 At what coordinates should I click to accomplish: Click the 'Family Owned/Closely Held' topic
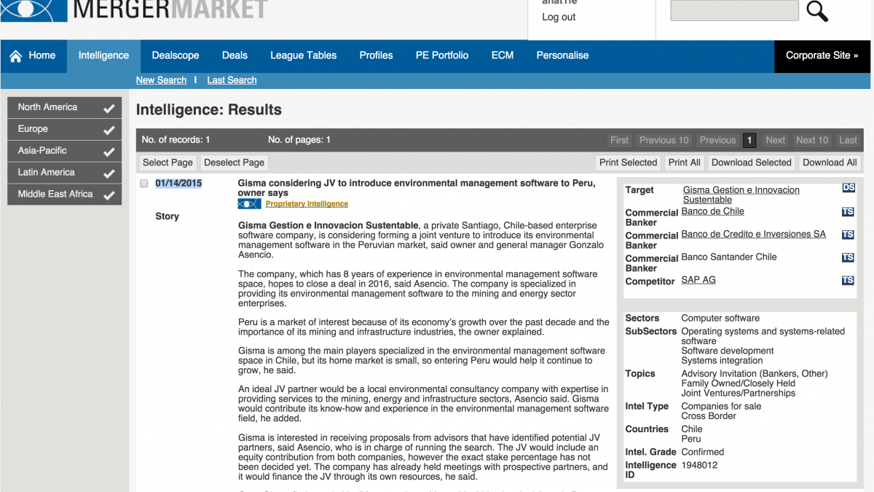click(x=739, y=383)
